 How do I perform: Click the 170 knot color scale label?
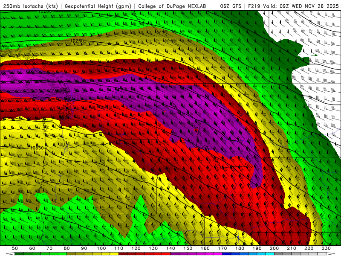[223, 248]
